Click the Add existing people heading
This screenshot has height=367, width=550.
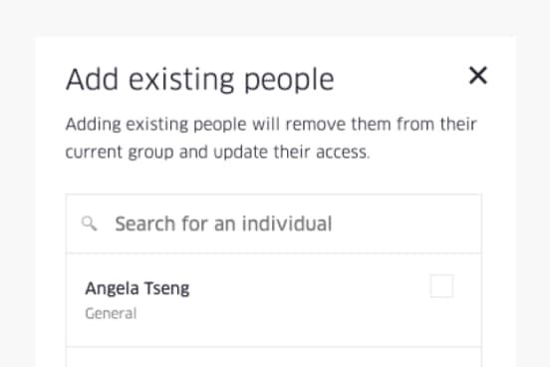(200, 80)
